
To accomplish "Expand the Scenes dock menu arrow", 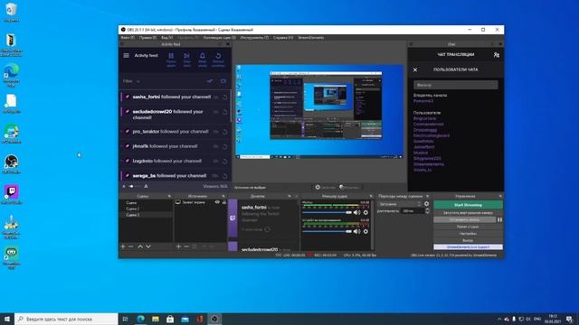I will 169,197.
